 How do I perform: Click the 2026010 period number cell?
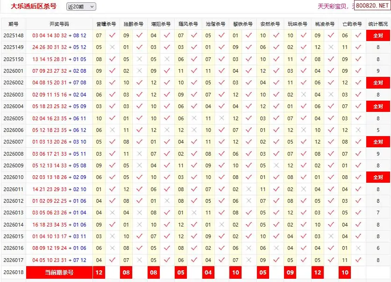13,177
